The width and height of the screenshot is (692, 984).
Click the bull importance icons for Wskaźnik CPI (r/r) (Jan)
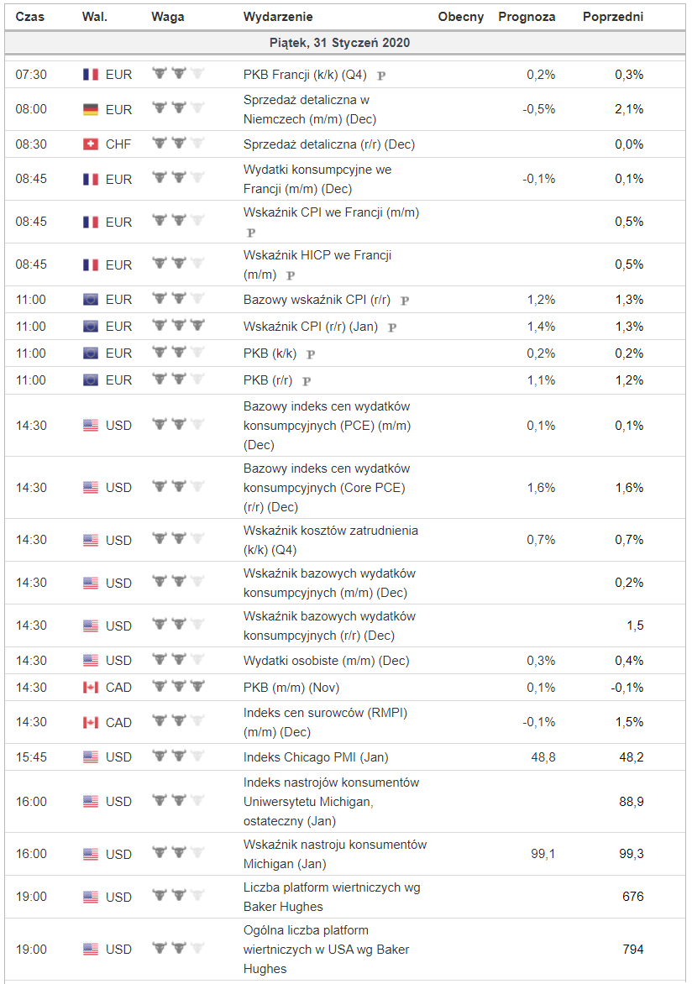(178, 326)
